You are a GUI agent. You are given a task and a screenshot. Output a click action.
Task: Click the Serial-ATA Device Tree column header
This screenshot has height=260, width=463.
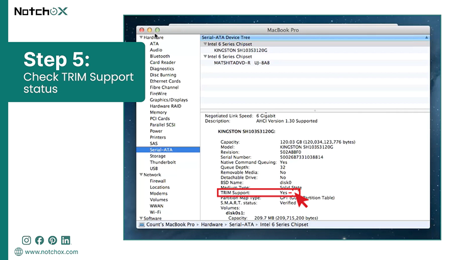315,38
